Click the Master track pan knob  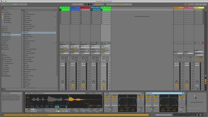pos(197,82)
